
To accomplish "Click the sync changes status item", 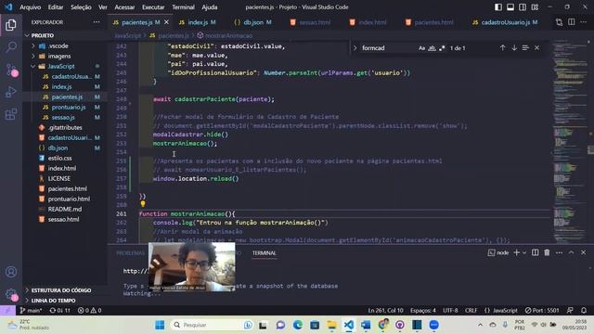I will click(59, 310).
